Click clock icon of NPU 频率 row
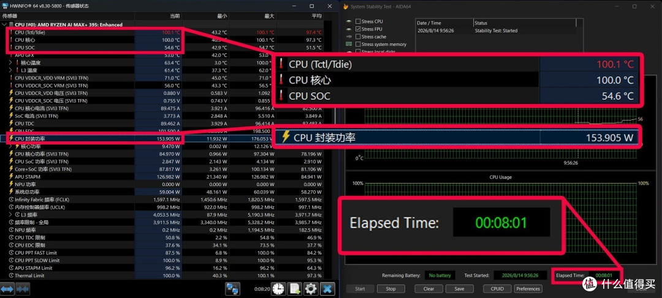 [12, 230]
